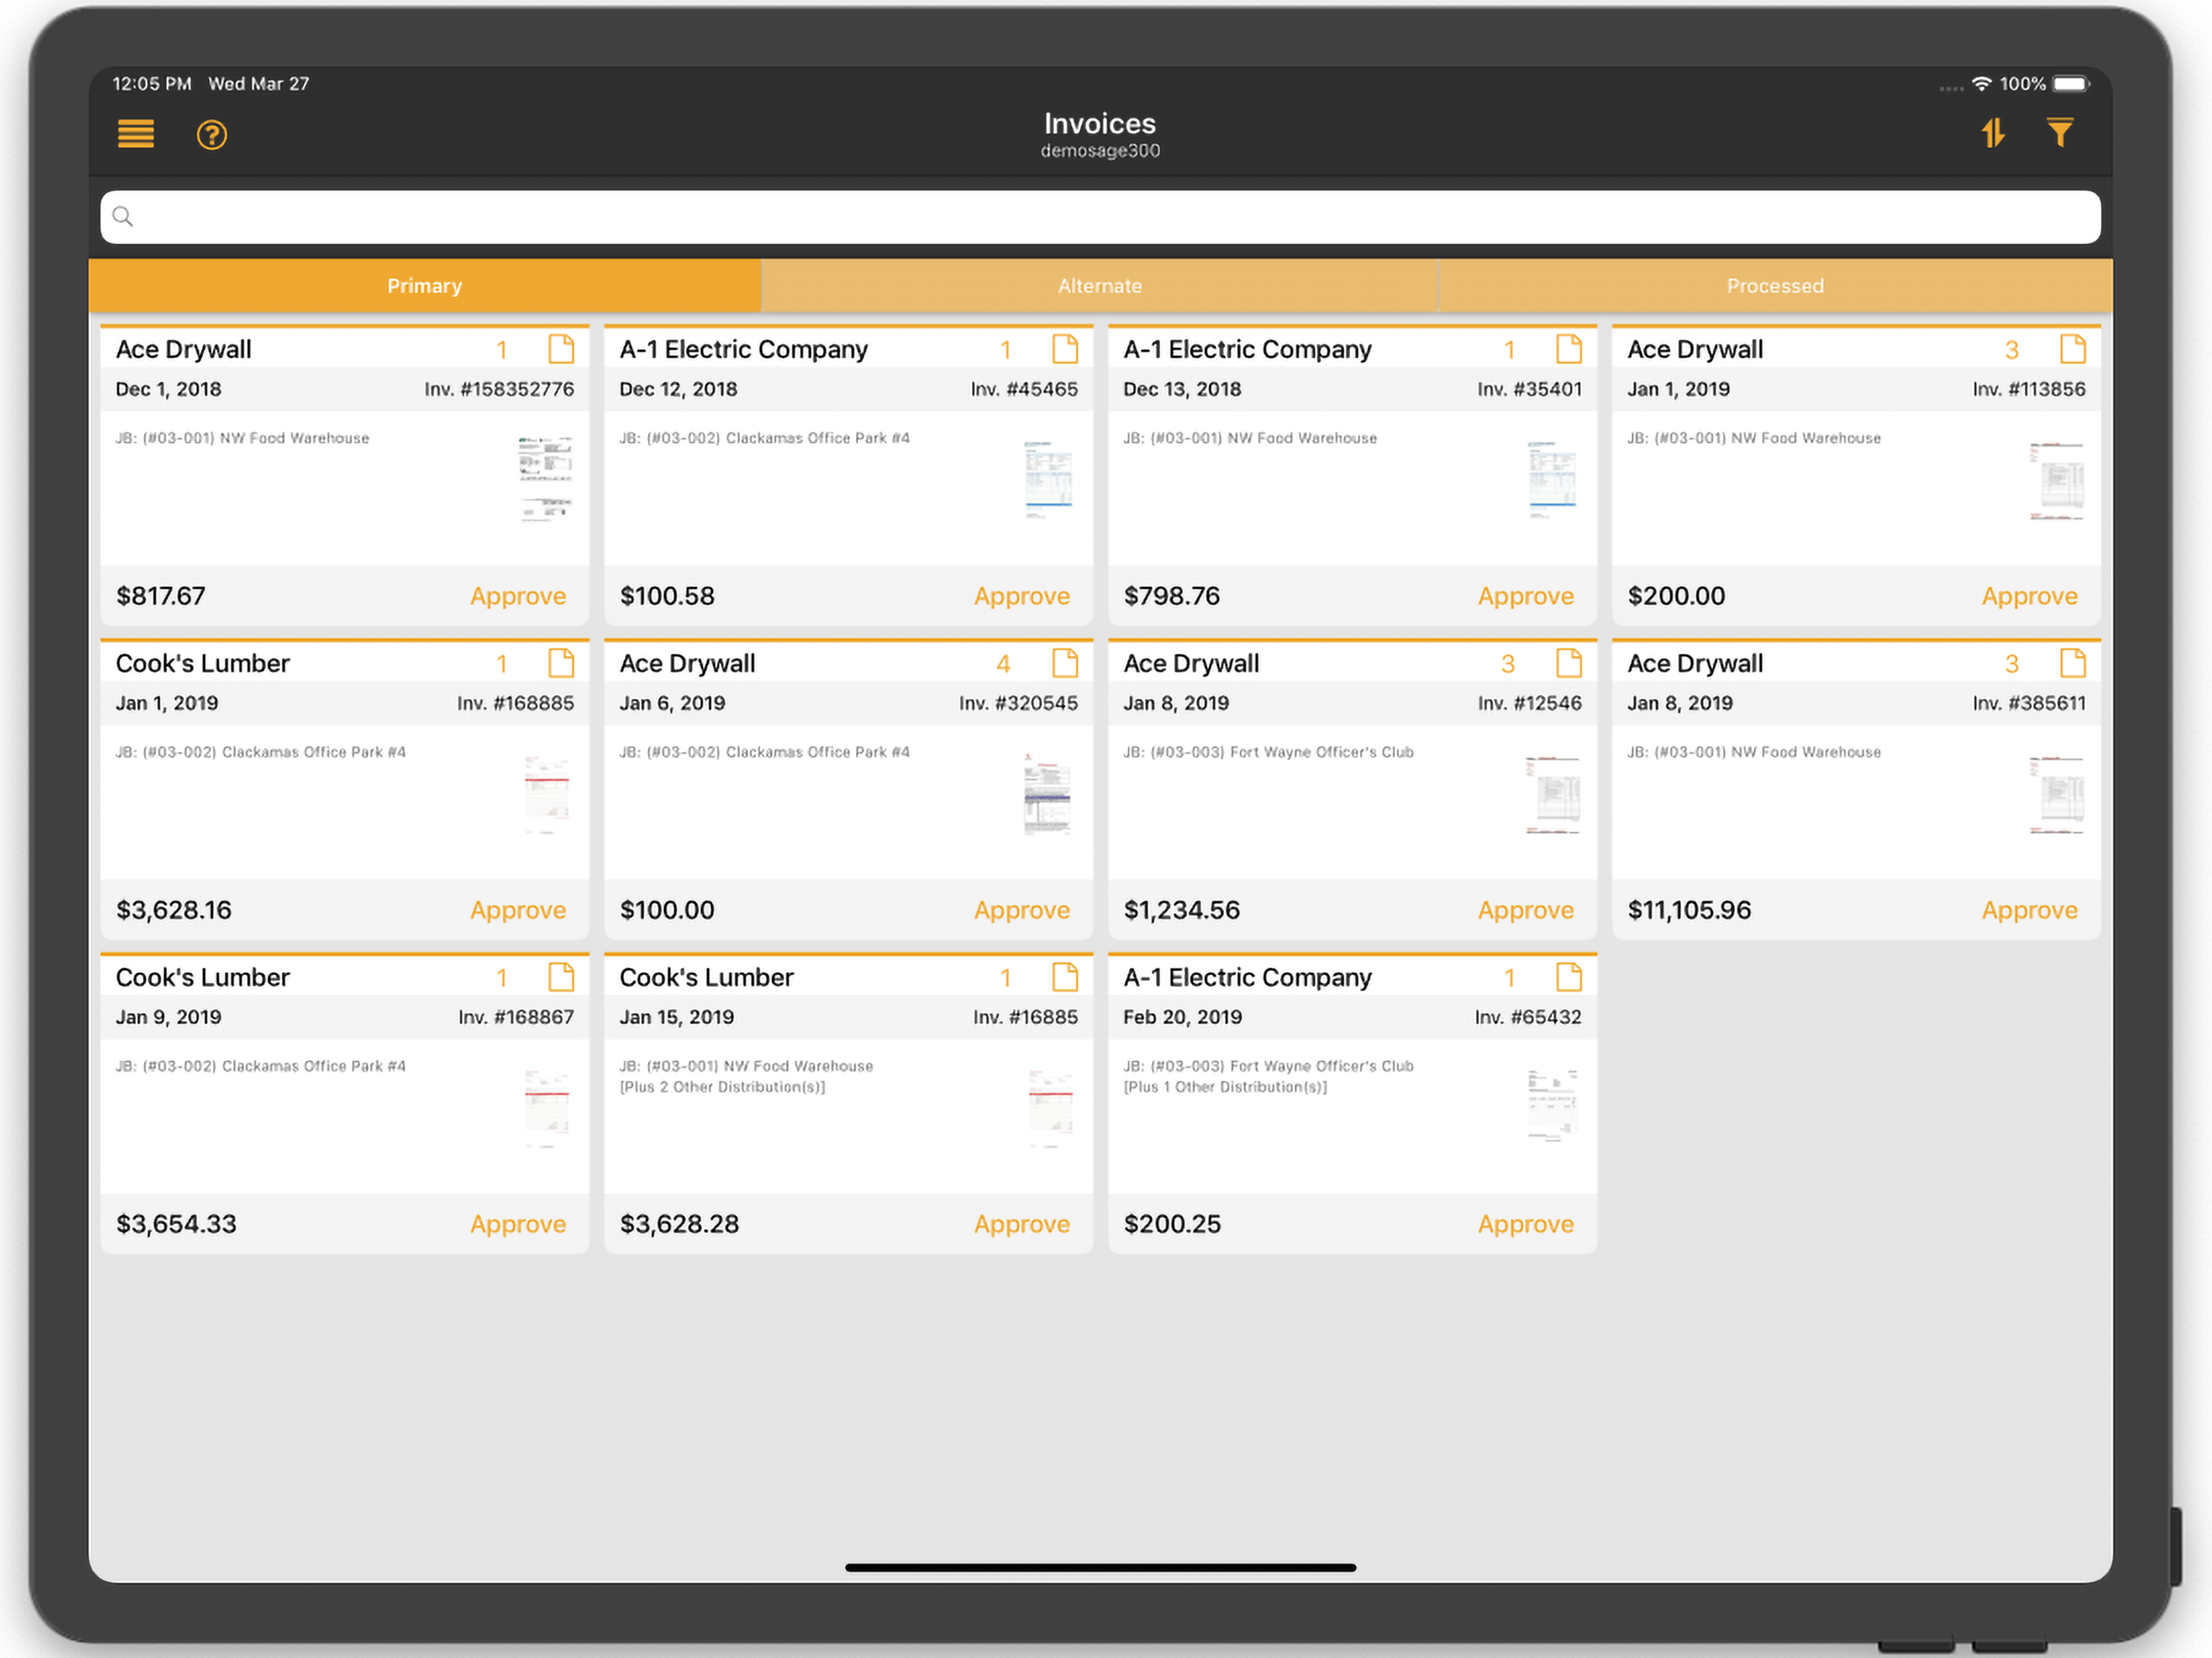The image size is (2212, 1658).
Task: Select 'Jan 15, 2019' date text
Action: pyautogui.click(x=676, y=1017)
